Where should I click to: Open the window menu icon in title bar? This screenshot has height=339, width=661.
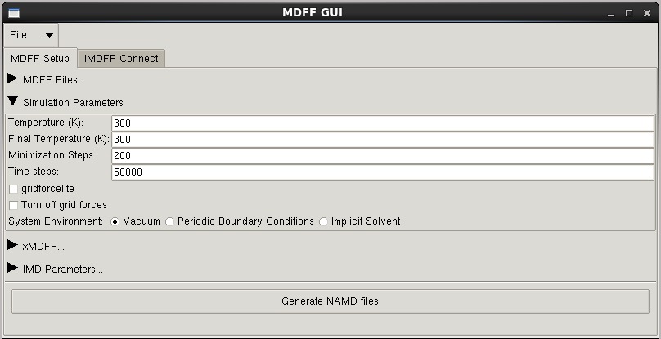coord(13,13)
